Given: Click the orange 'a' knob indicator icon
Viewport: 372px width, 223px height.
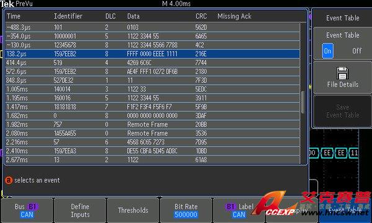Looking at the screenshot, I should pos(9,180).
